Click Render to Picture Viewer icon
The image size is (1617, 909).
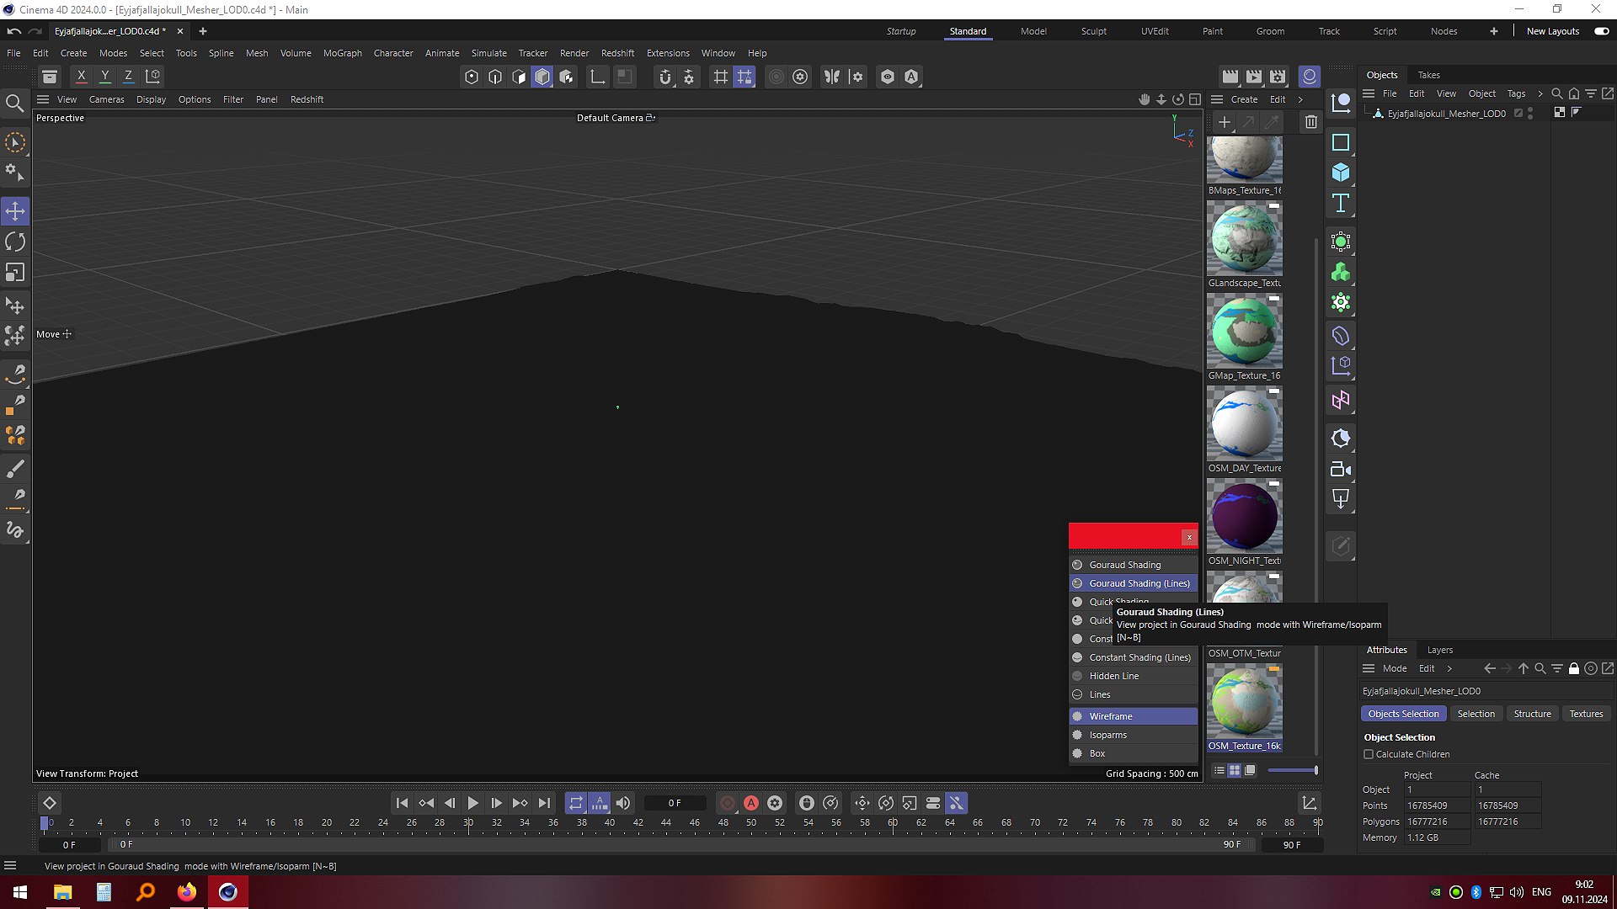pos(1254,77)
